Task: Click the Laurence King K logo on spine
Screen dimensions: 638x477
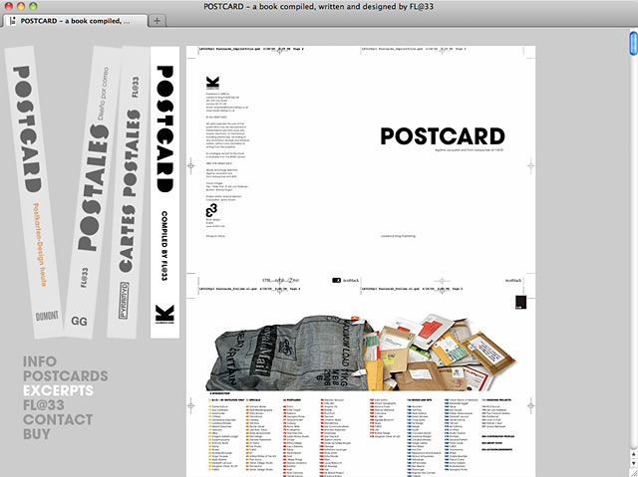Action: pos(164,314)
